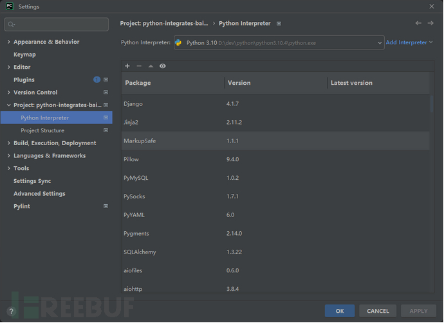The height and width of the screenshot is (323, 444).
Task: Expand the Editor section
Action: coord(9,67)
